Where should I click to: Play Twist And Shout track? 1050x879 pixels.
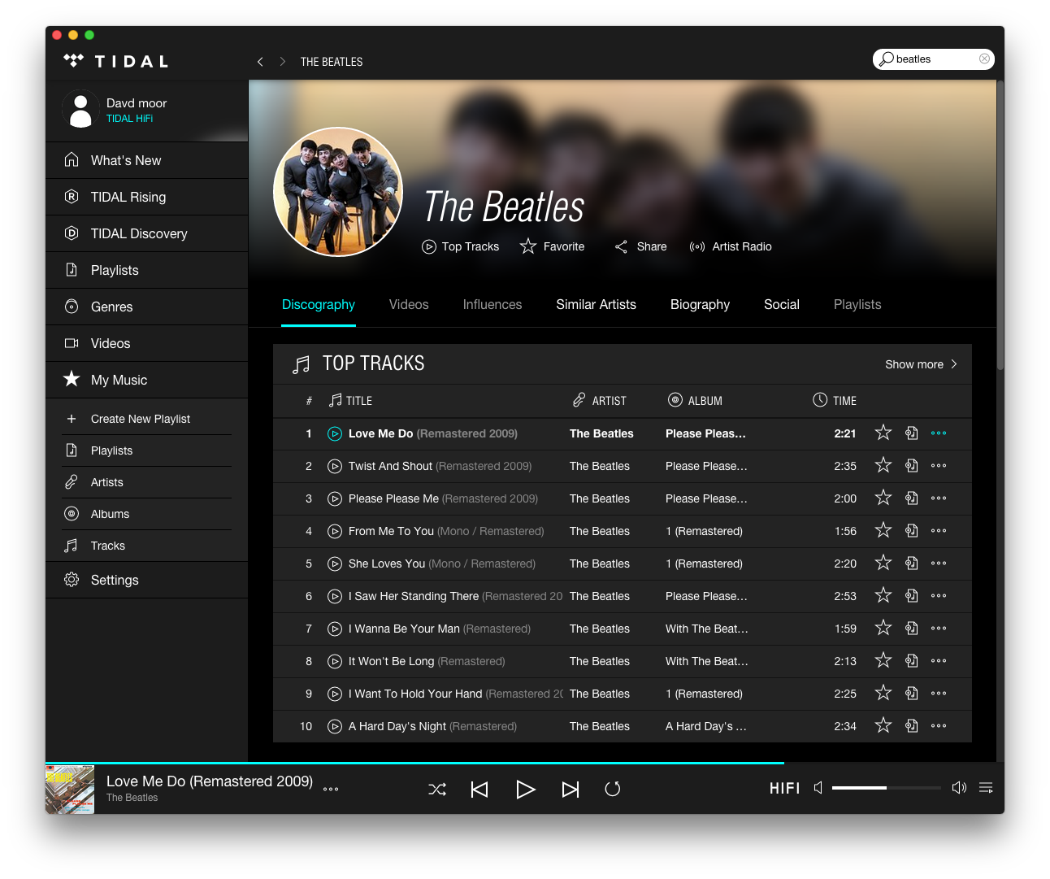(x=335, y=466)
